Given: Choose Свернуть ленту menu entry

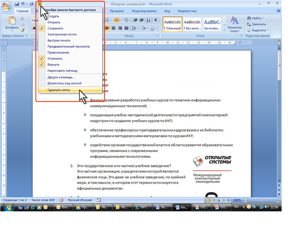Looking at the screenshot, I should (x=70, y=90).
